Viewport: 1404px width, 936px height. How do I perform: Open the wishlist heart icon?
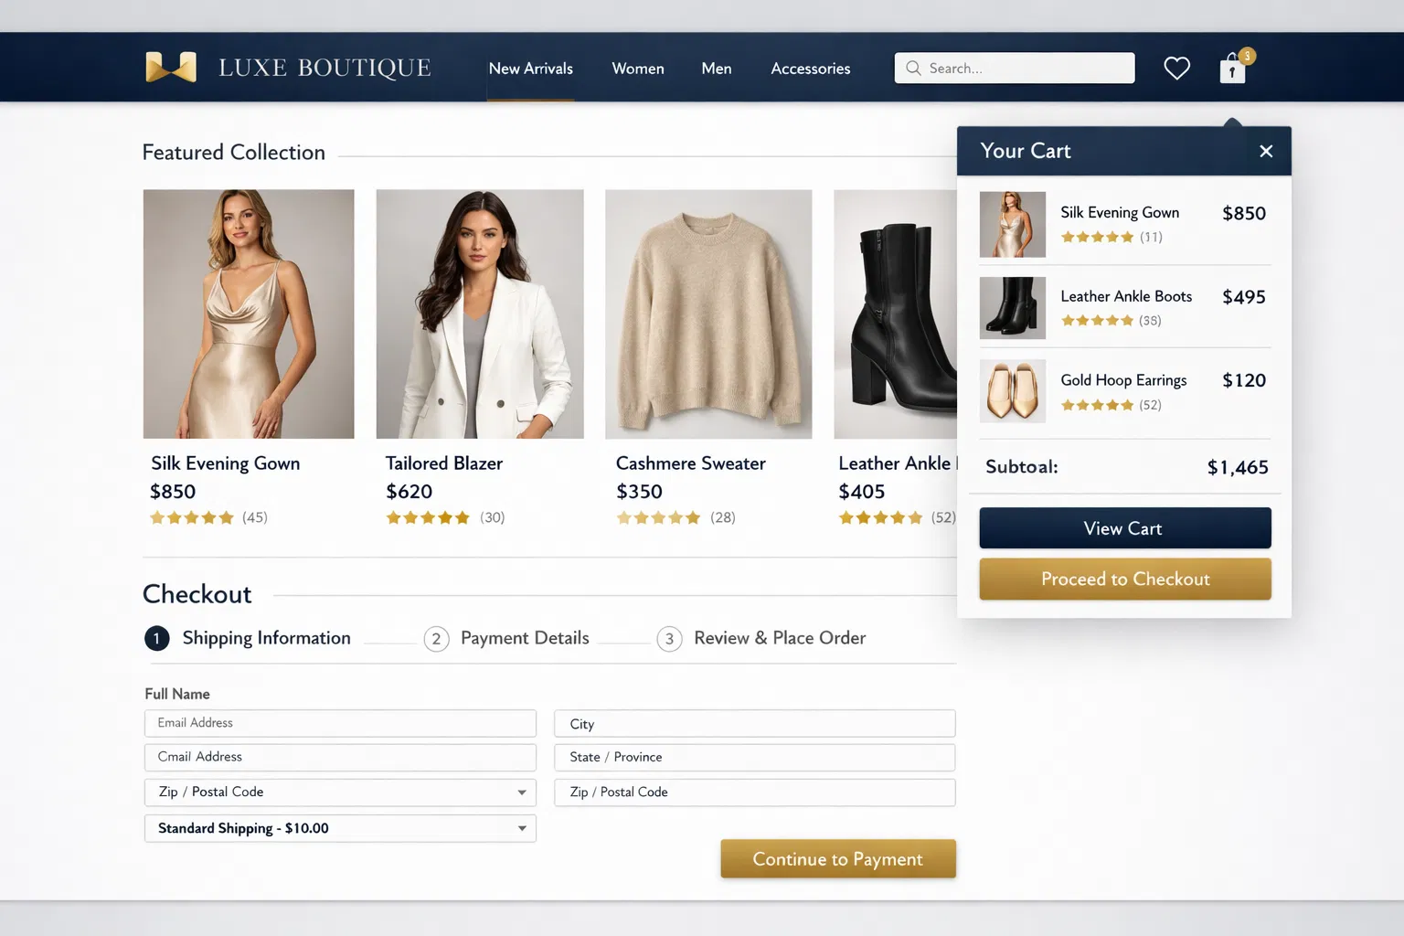[x=1177, y=68]
